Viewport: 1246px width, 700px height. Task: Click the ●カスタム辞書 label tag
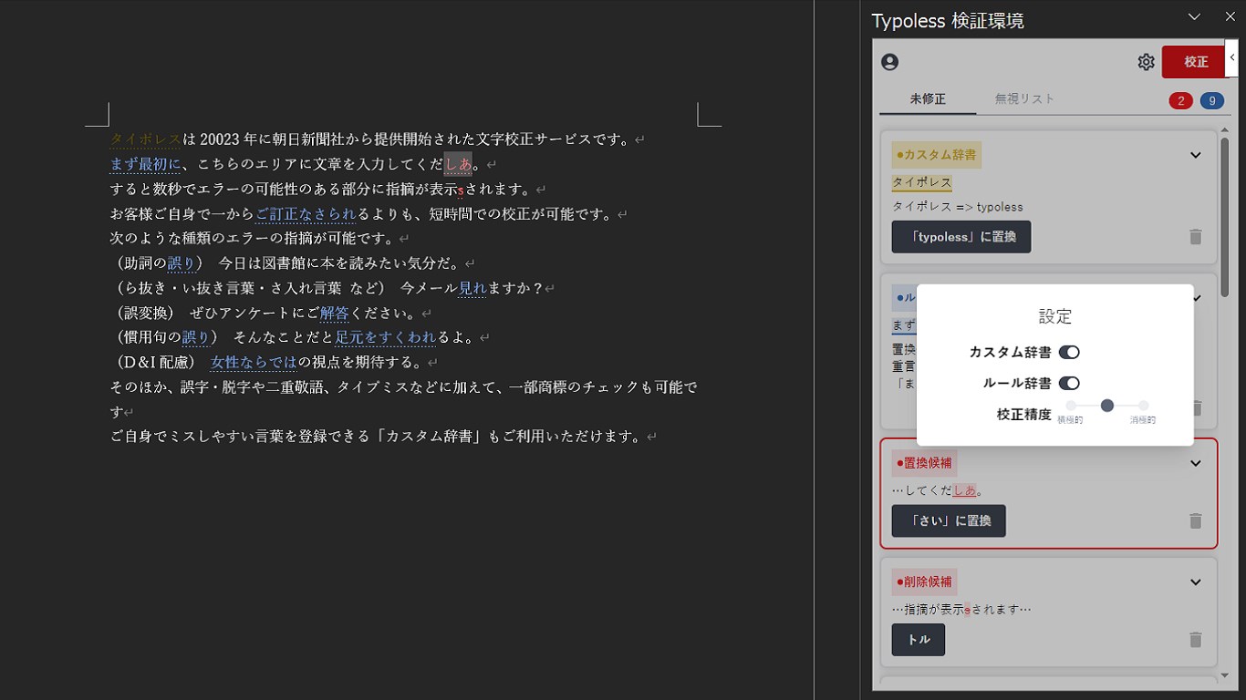tap(936, 155)
